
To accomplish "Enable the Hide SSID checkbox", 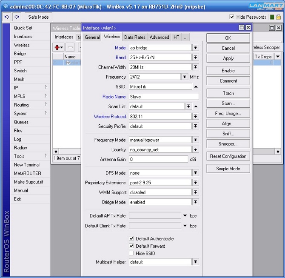I will [x=131, y=253].
